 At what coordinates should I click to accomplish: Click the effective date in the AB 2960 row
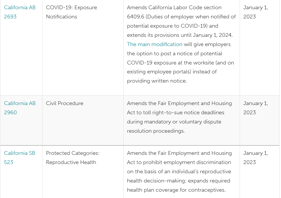click(x=255, y=108)
